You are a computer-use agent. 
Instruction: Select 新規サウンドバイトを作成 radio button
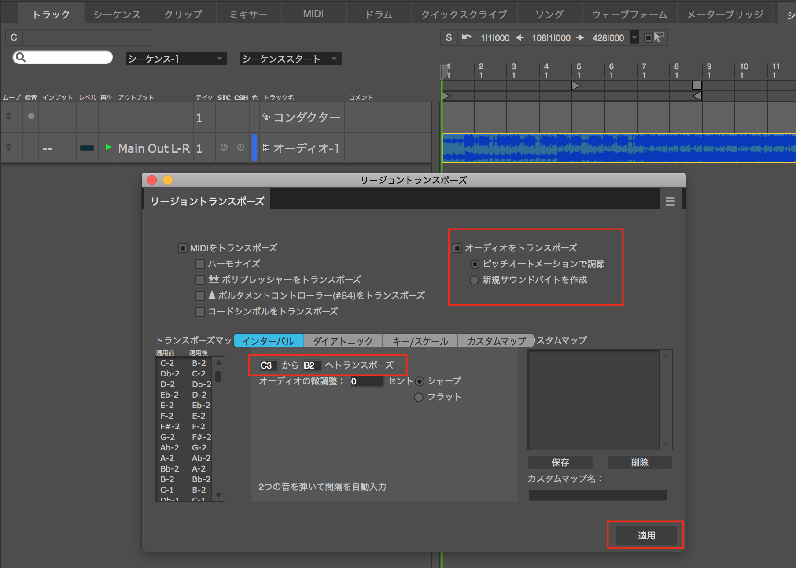[474, 280]
